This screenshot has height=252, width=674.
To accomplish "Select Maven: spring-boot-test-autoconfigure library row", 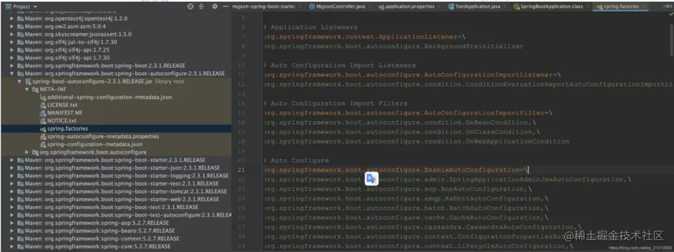I will [x=116, y=215].
